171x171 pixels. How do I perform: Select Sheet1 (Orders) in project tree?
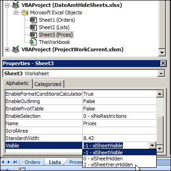57,20
